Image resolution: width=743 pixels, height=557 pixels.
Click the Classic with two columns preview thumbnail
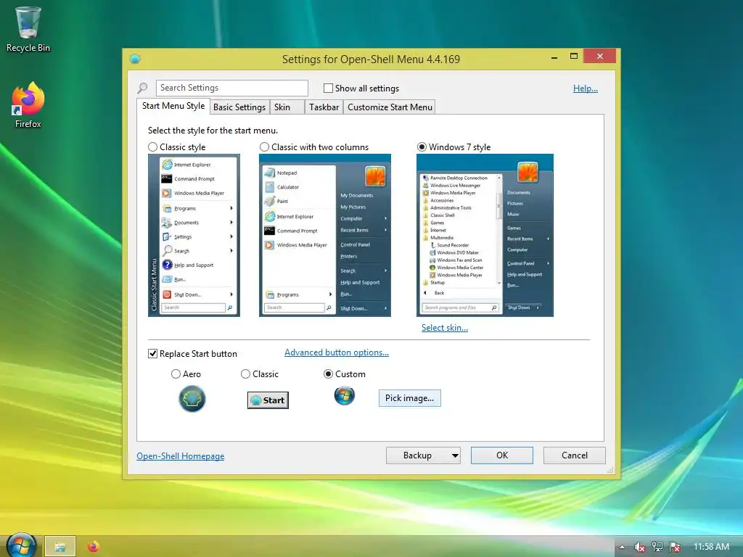pyautogui.click(x=325, y=236)
